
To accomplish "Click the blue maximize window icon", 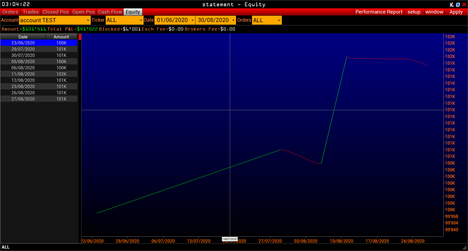I will pyautogui.click(x=458, y=4).
